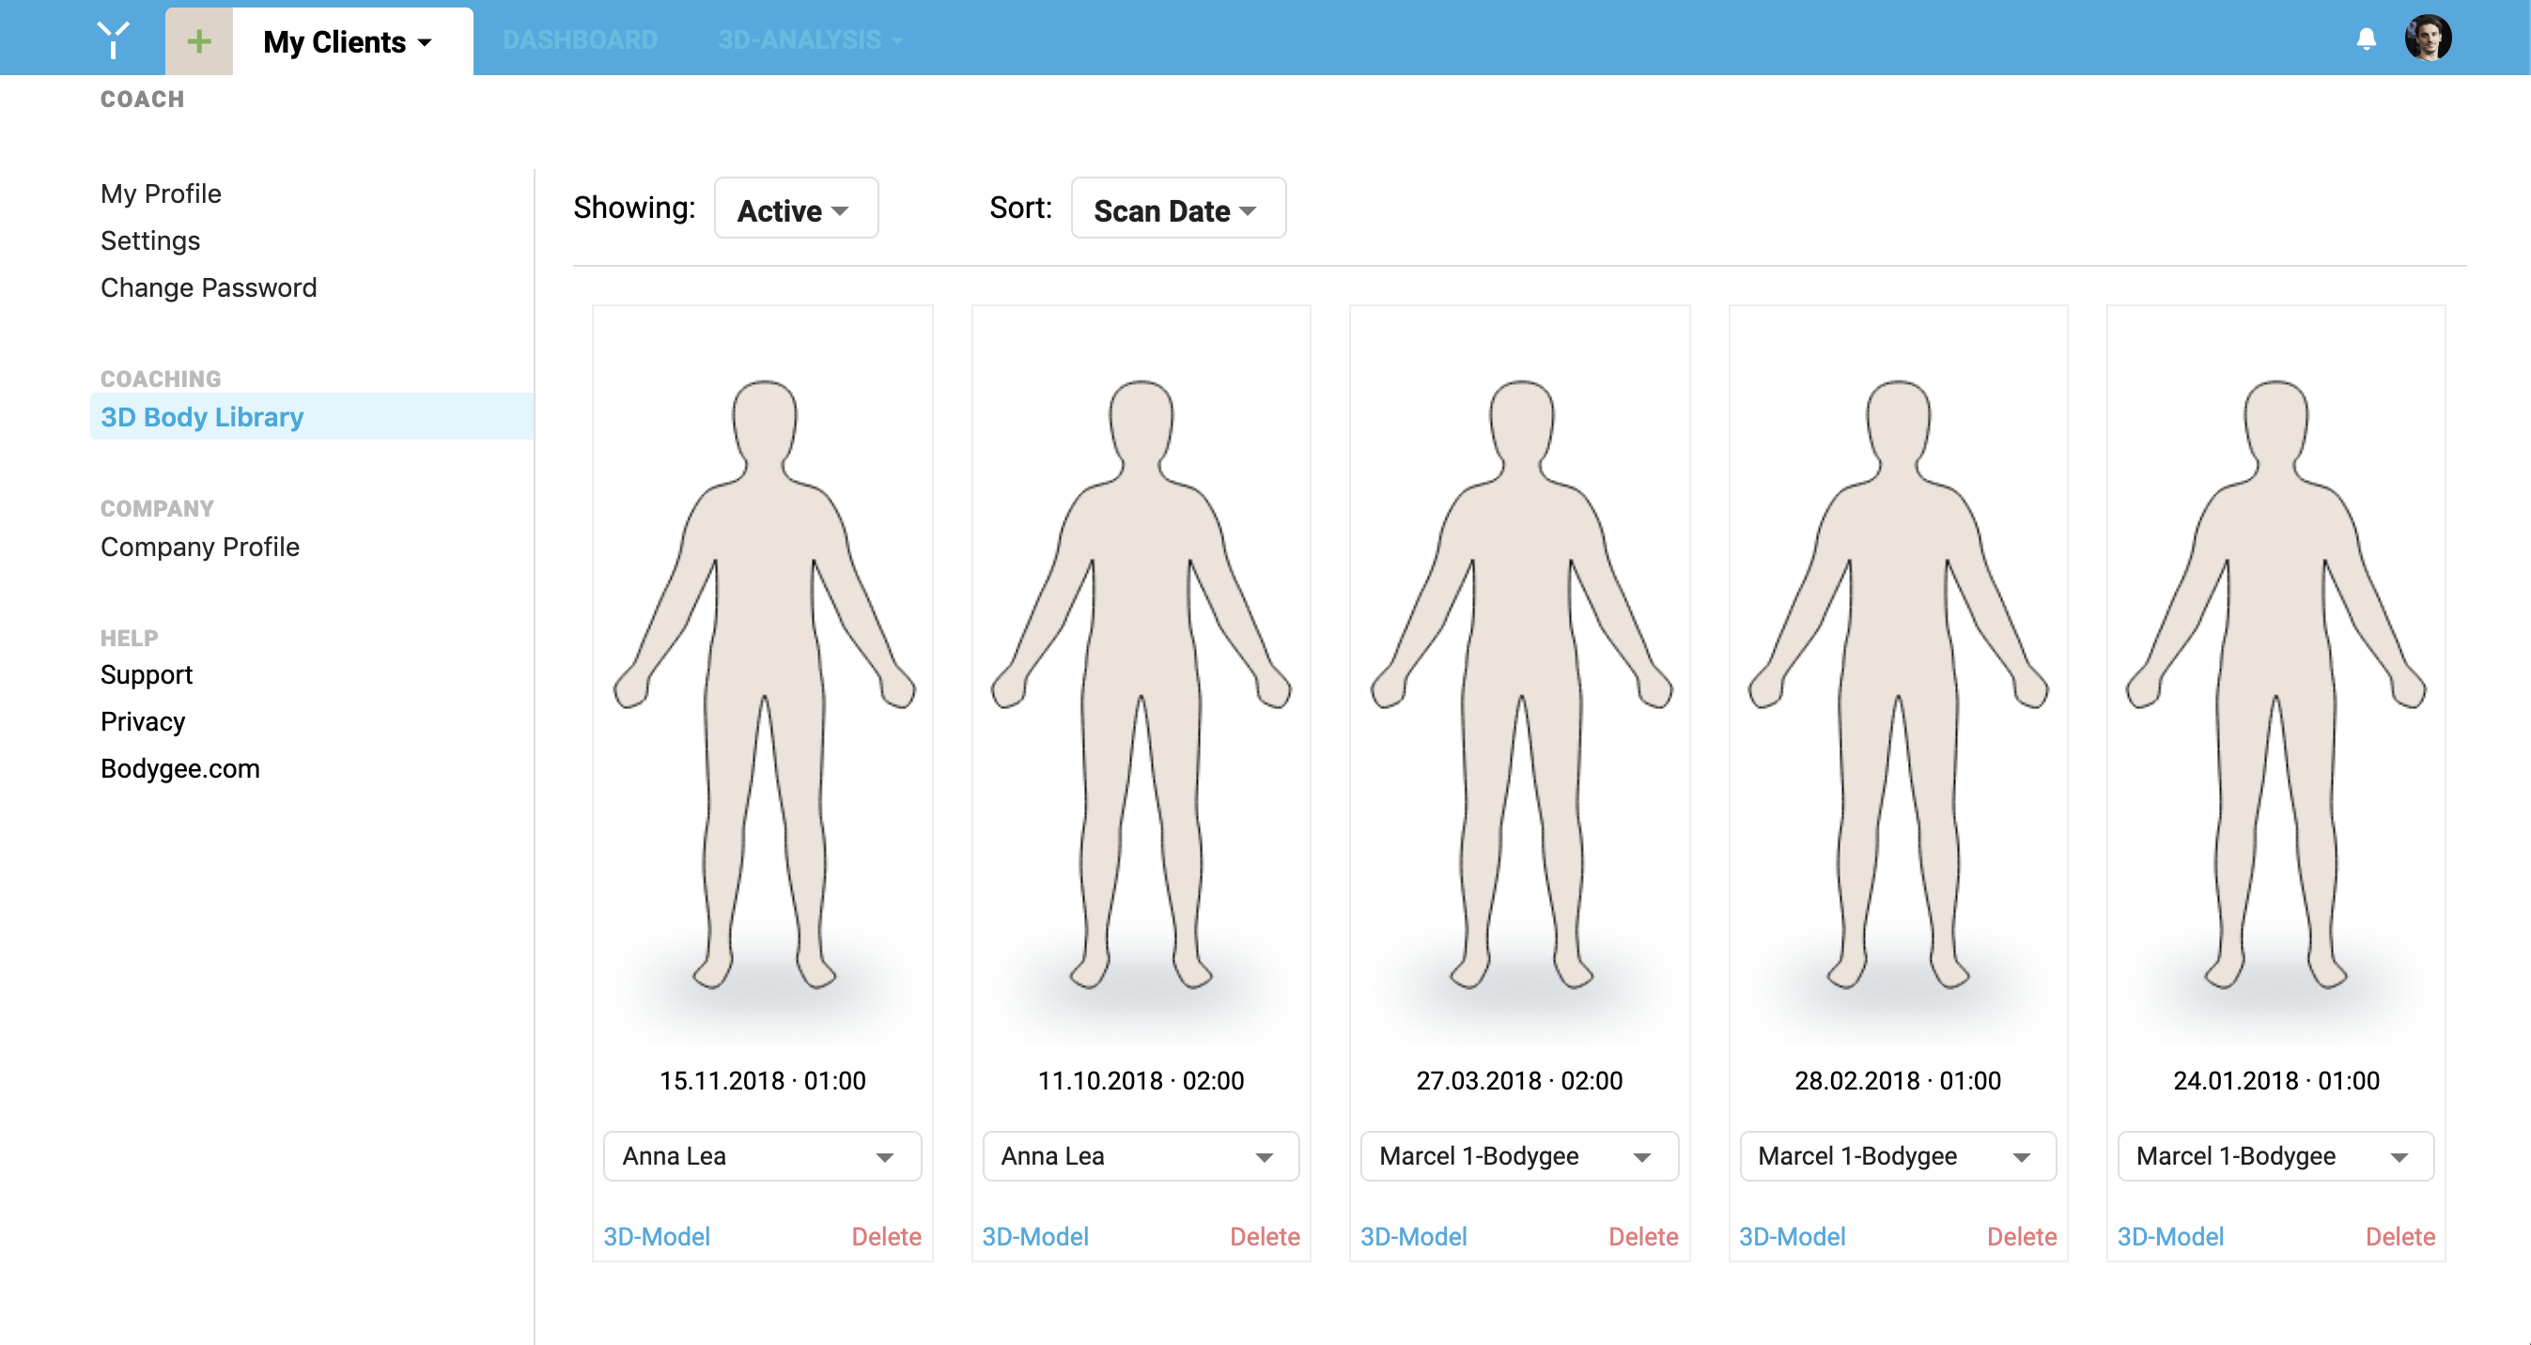Go to My Profile in sidebar
2531x1345 pixels.
(160, 193)
